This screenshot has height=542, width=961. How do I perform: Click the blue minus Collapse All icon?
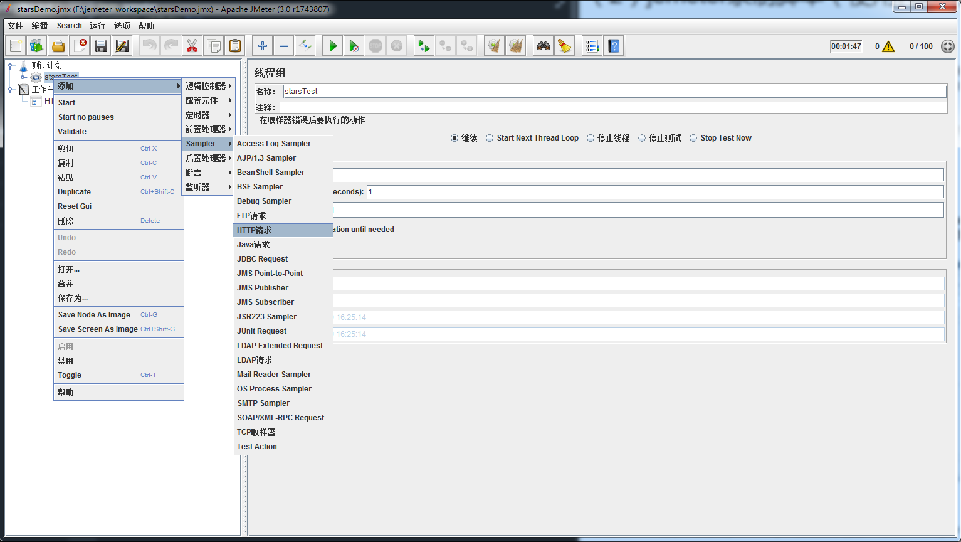(284, 46)
